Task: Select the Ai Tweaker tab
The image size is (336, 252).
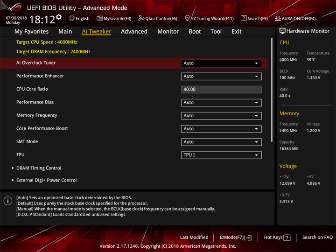Action: coord(97,32)
